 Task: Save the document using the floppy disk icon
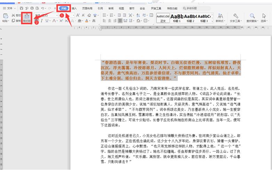(x=22, y=8)
